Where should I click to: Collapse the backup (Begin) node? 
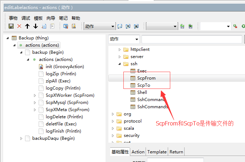(x=21, y=52)
